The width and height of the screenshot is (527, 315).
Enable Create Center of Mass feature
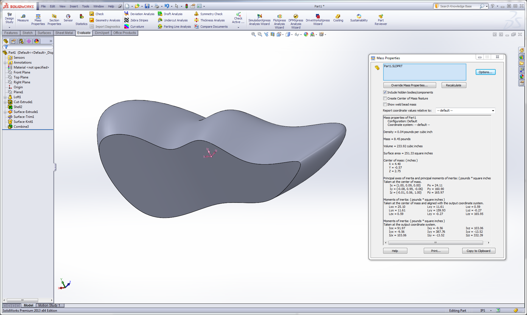point(385,98)
